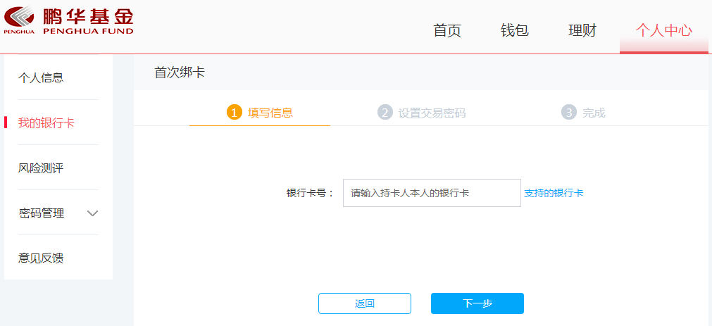712x326 pixels.
Task: Select the 设置交易密码 step label
Action: [x=432, y=113]
